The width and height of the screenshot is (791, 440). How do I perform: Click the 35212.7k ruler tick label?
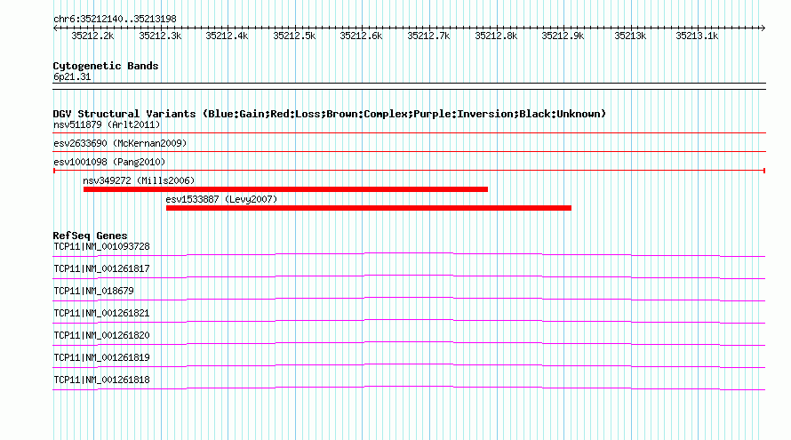(428, 36)
